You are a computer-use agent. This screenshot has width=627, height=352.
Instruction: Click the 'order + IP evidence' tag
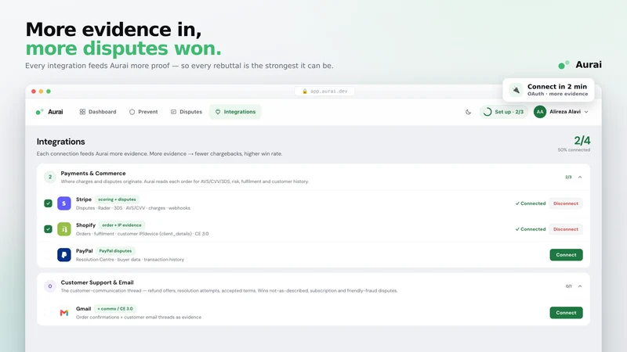click(x=121, y=225)
